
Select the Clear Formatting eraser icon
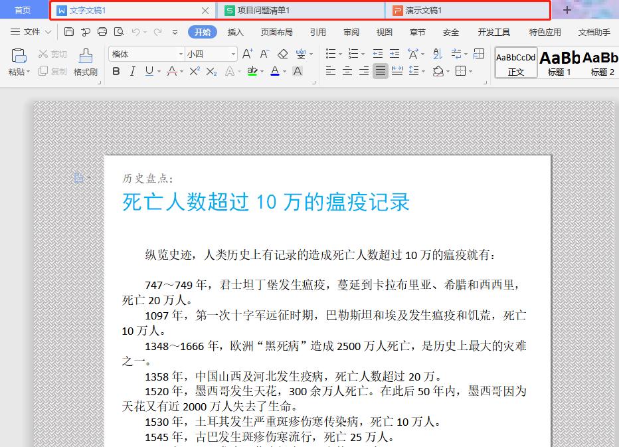click(282, 54)
